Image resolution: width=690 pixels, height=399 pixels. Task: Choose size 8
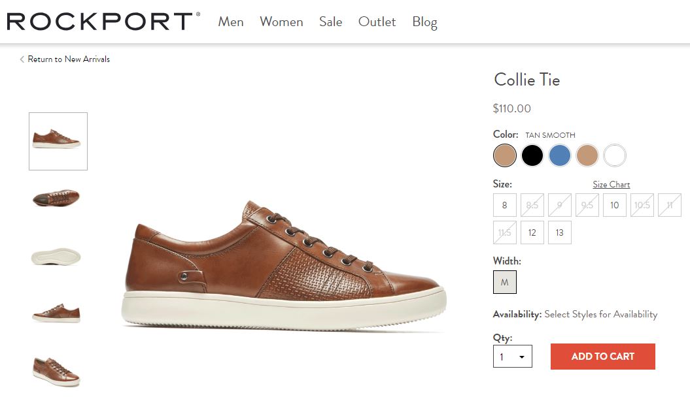(505, 205)
